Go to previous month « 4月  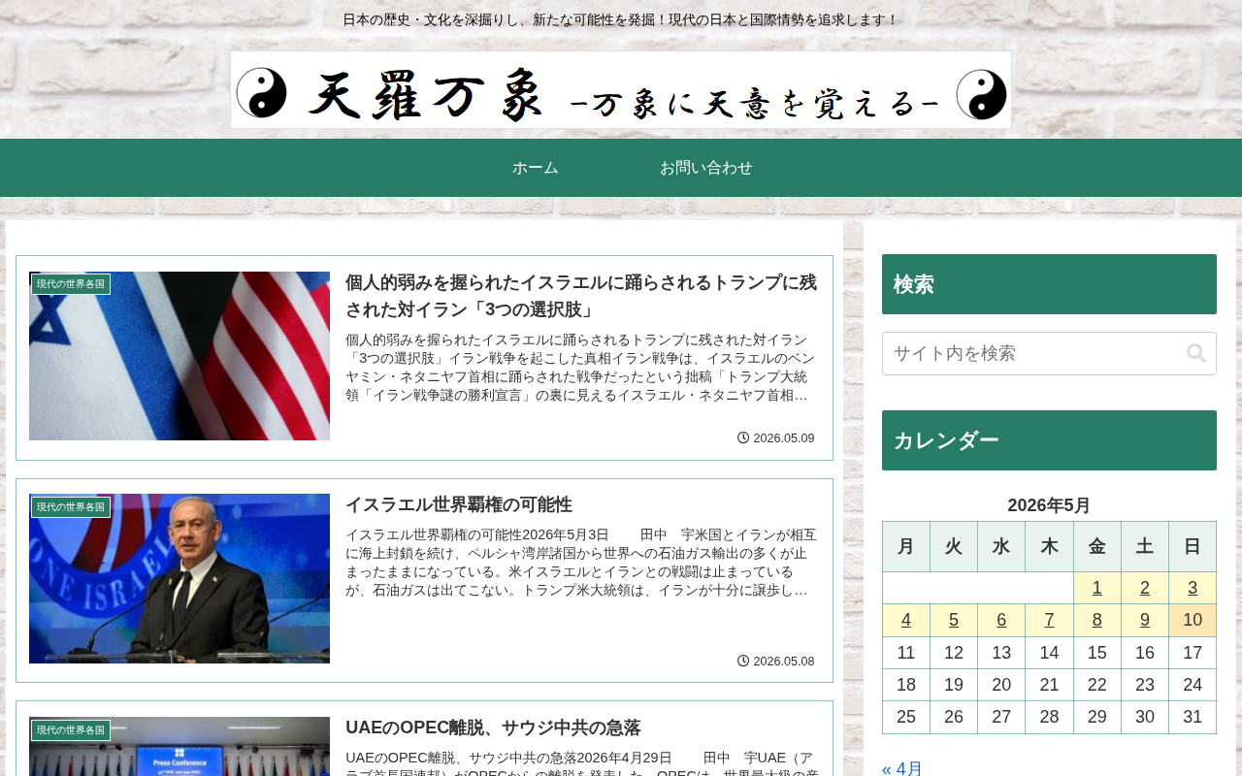pyautogui.click(x=902, y=768)
